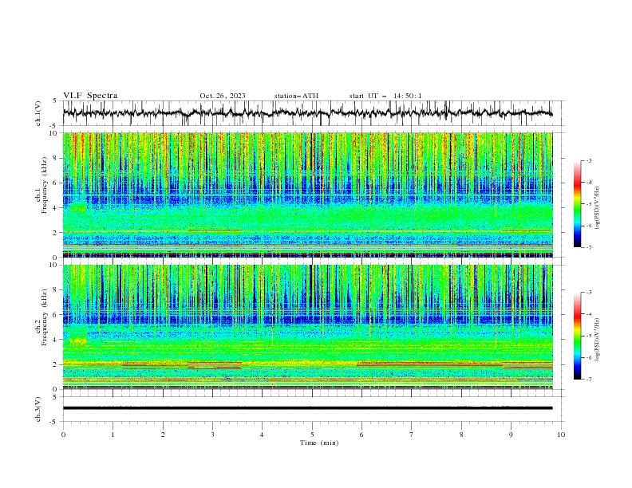
Task: Click the 'ch.1(V)' waveform axis label
Action: [38, 113]
